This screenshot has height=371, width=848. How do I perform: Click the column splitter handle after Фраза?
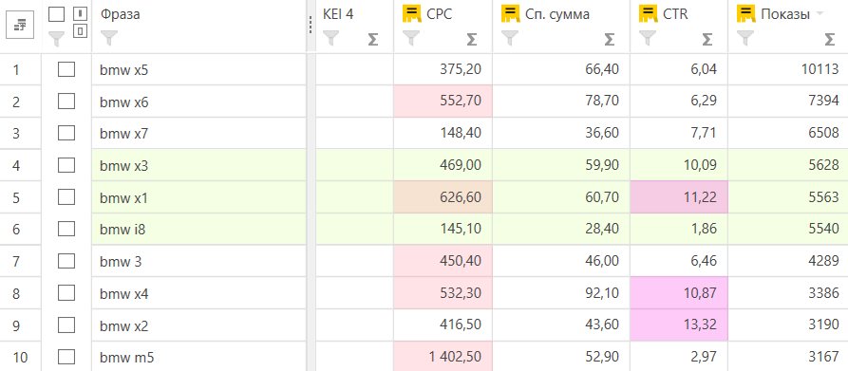[x=311, y=25]
